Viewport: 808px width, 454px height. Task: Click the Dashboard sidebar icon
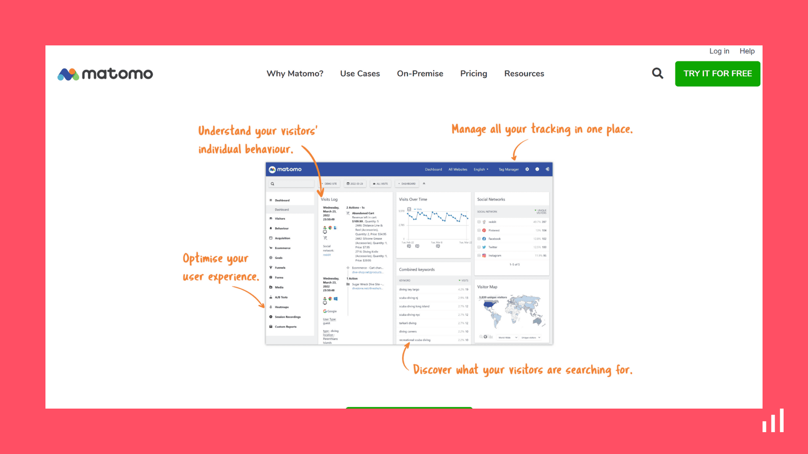click(271, 201)
